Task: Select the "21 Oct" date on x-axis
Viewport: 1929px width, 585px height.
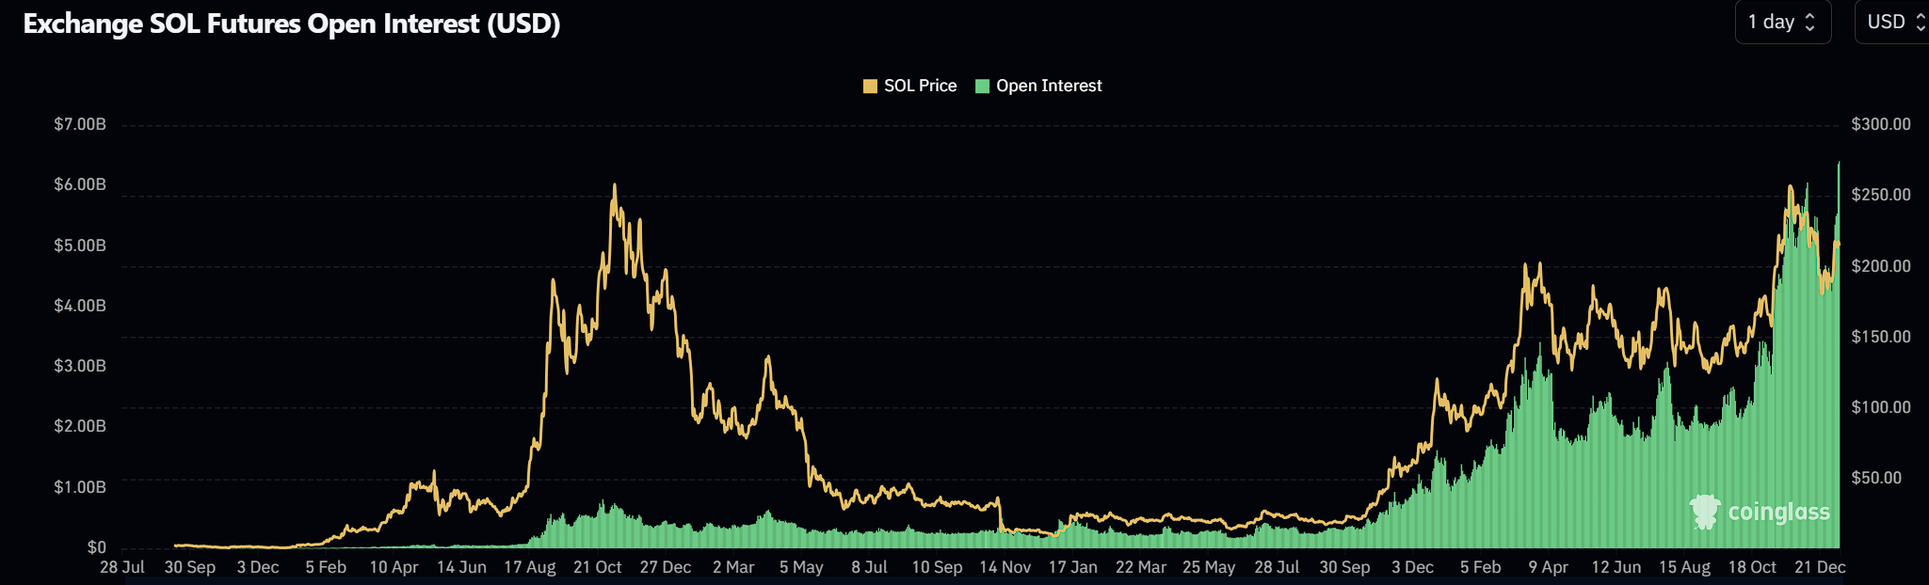Action: pyautogui.click(x=597, y=567)
